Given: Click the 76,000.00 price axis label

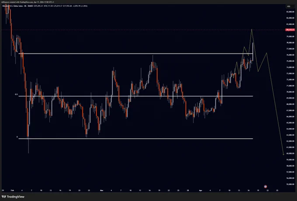Looking at the screenshot, I should coord(290,55).
